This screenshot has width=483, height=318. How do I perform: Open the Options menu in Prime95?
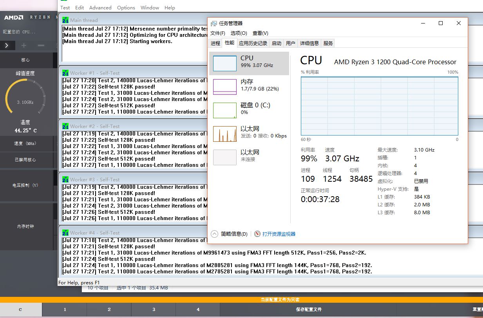(126, 7)
